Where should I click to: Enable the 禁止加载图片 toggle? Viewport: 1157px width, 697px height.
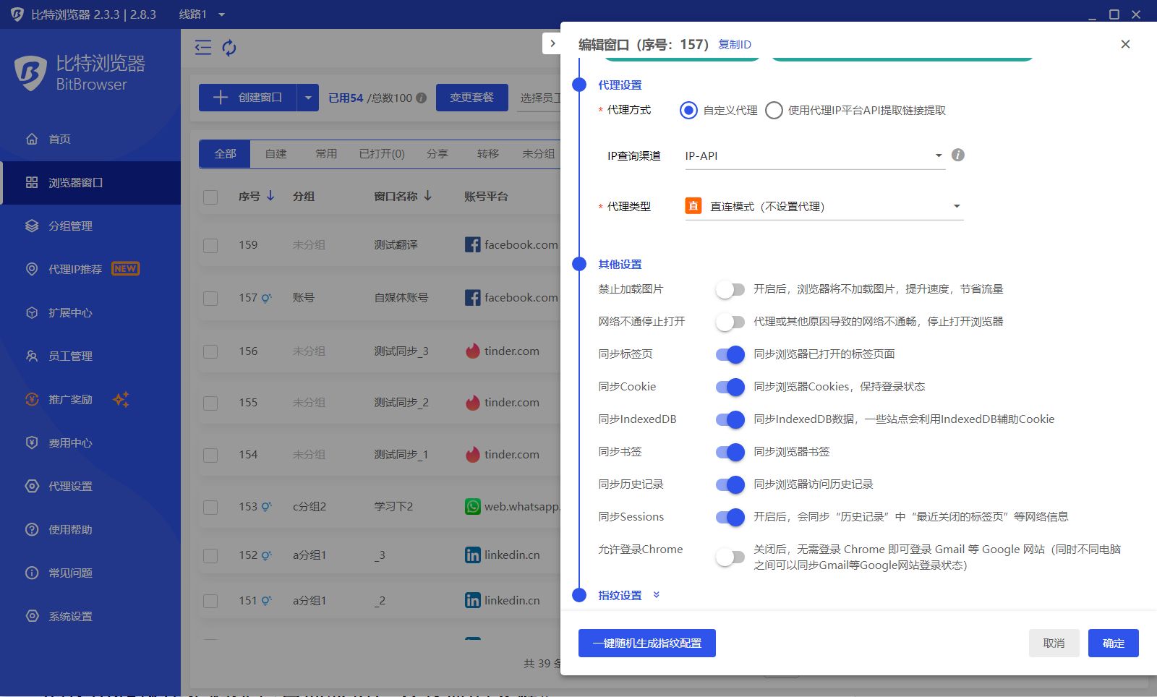(x=730, y=289)
